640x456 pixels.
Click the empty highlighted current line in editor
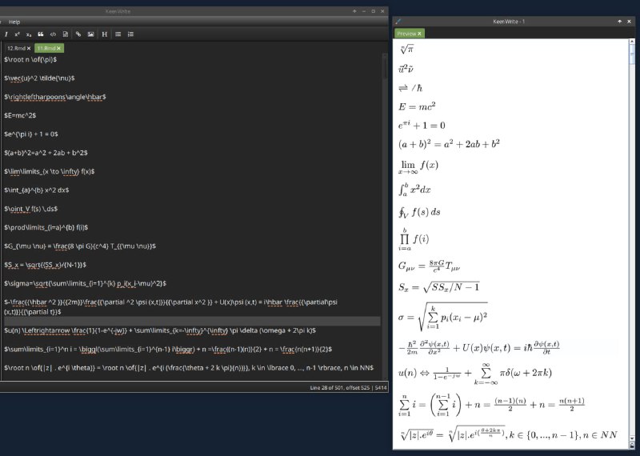pyautogui.click(x=192, y=322)
